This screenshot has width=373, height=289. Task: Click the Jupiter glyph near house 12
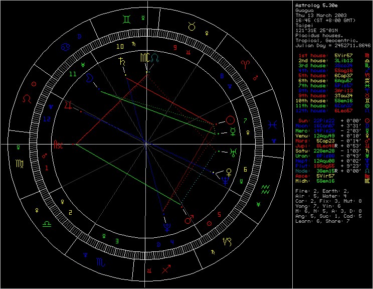point(68,105)
